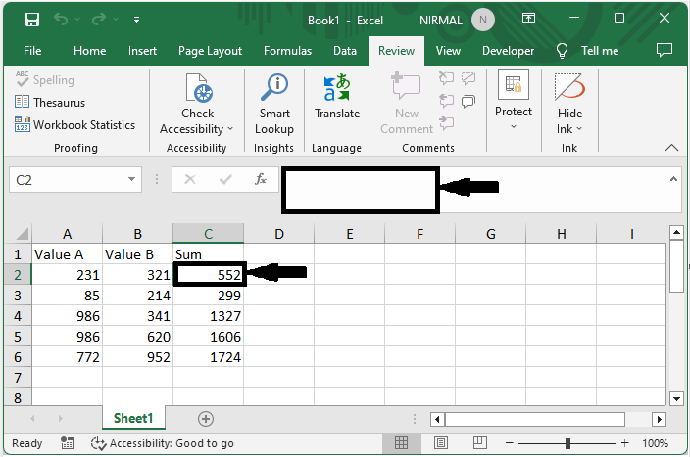Switch to Page Layout view in status bar
The width and height of the screenshot is (690, 457).
(438, 443)
